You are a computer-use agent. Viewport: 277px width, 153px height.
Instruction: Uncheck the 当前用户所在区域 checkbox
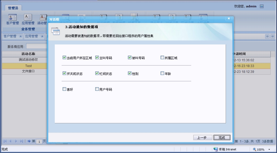64,57
